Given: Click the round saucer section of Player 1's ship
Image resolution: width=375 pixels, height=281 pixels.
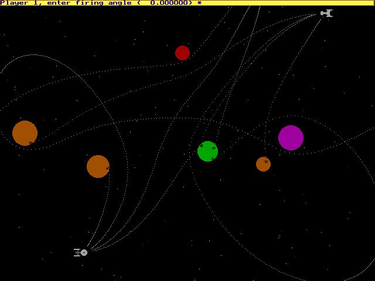Looking at the screenshot, I should (x=84, y=252).
